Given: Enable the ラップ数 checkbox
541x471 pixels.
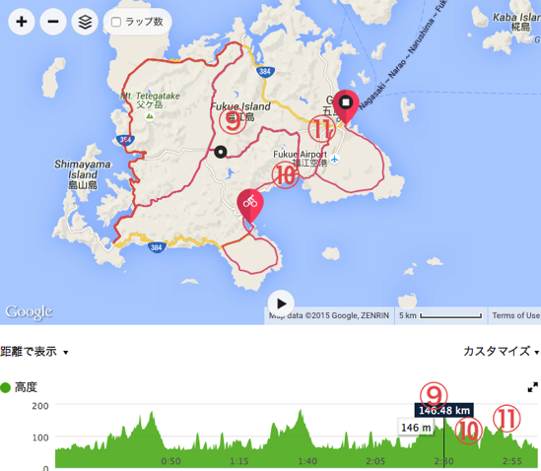Looking at the screenshot, I should click(116, 22).
